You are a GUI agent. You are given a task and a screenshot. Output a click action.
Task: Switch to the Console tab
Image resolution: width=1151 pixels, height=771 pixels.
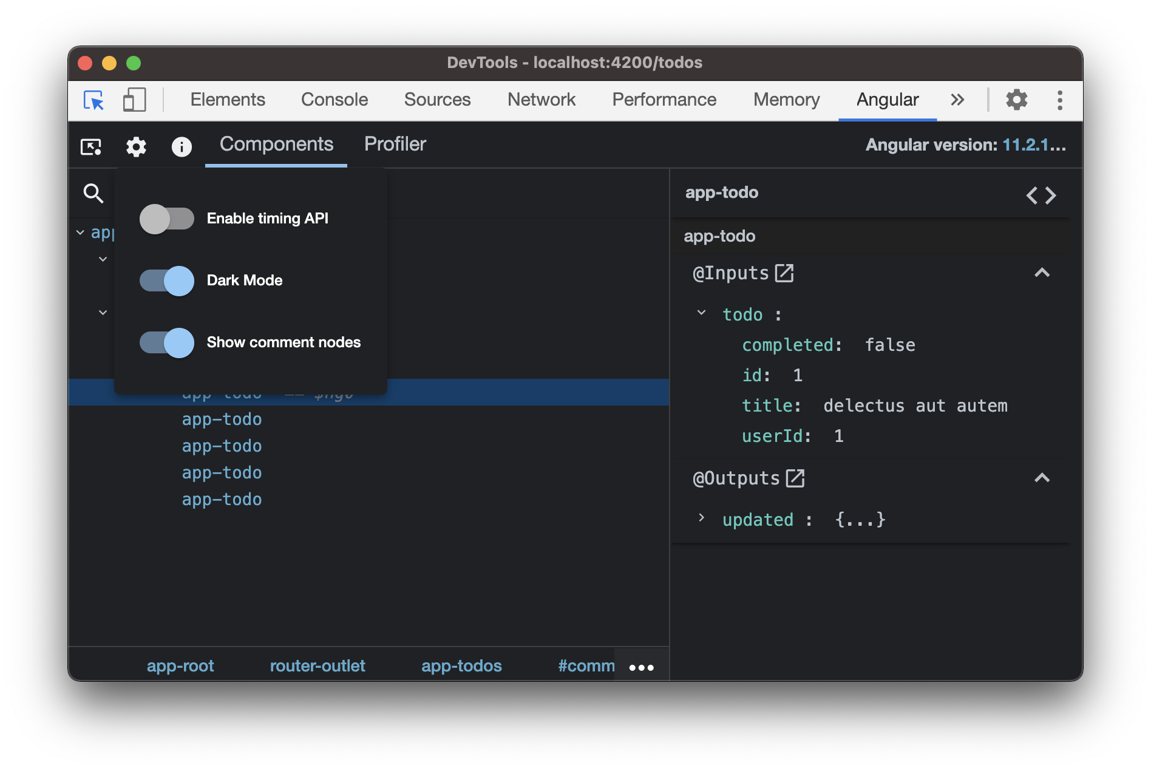(x=334, y=100)
